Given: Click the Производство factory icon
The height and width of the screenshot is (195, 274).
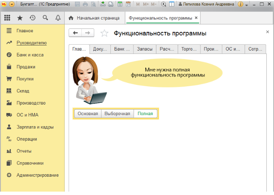Looking at the screenshot, I should (x=9, y=103).
